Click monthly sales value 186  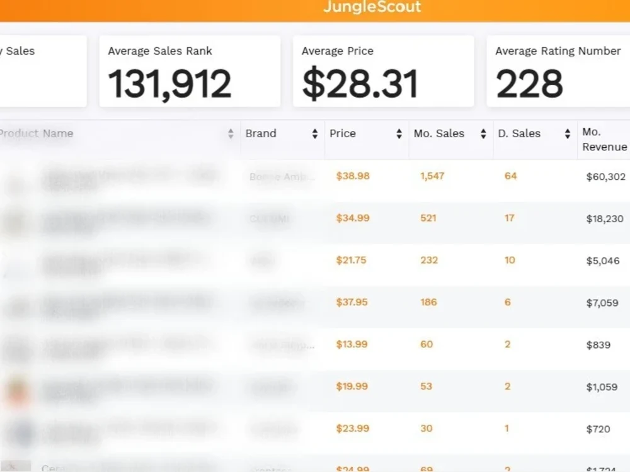[x=428, y=302]
